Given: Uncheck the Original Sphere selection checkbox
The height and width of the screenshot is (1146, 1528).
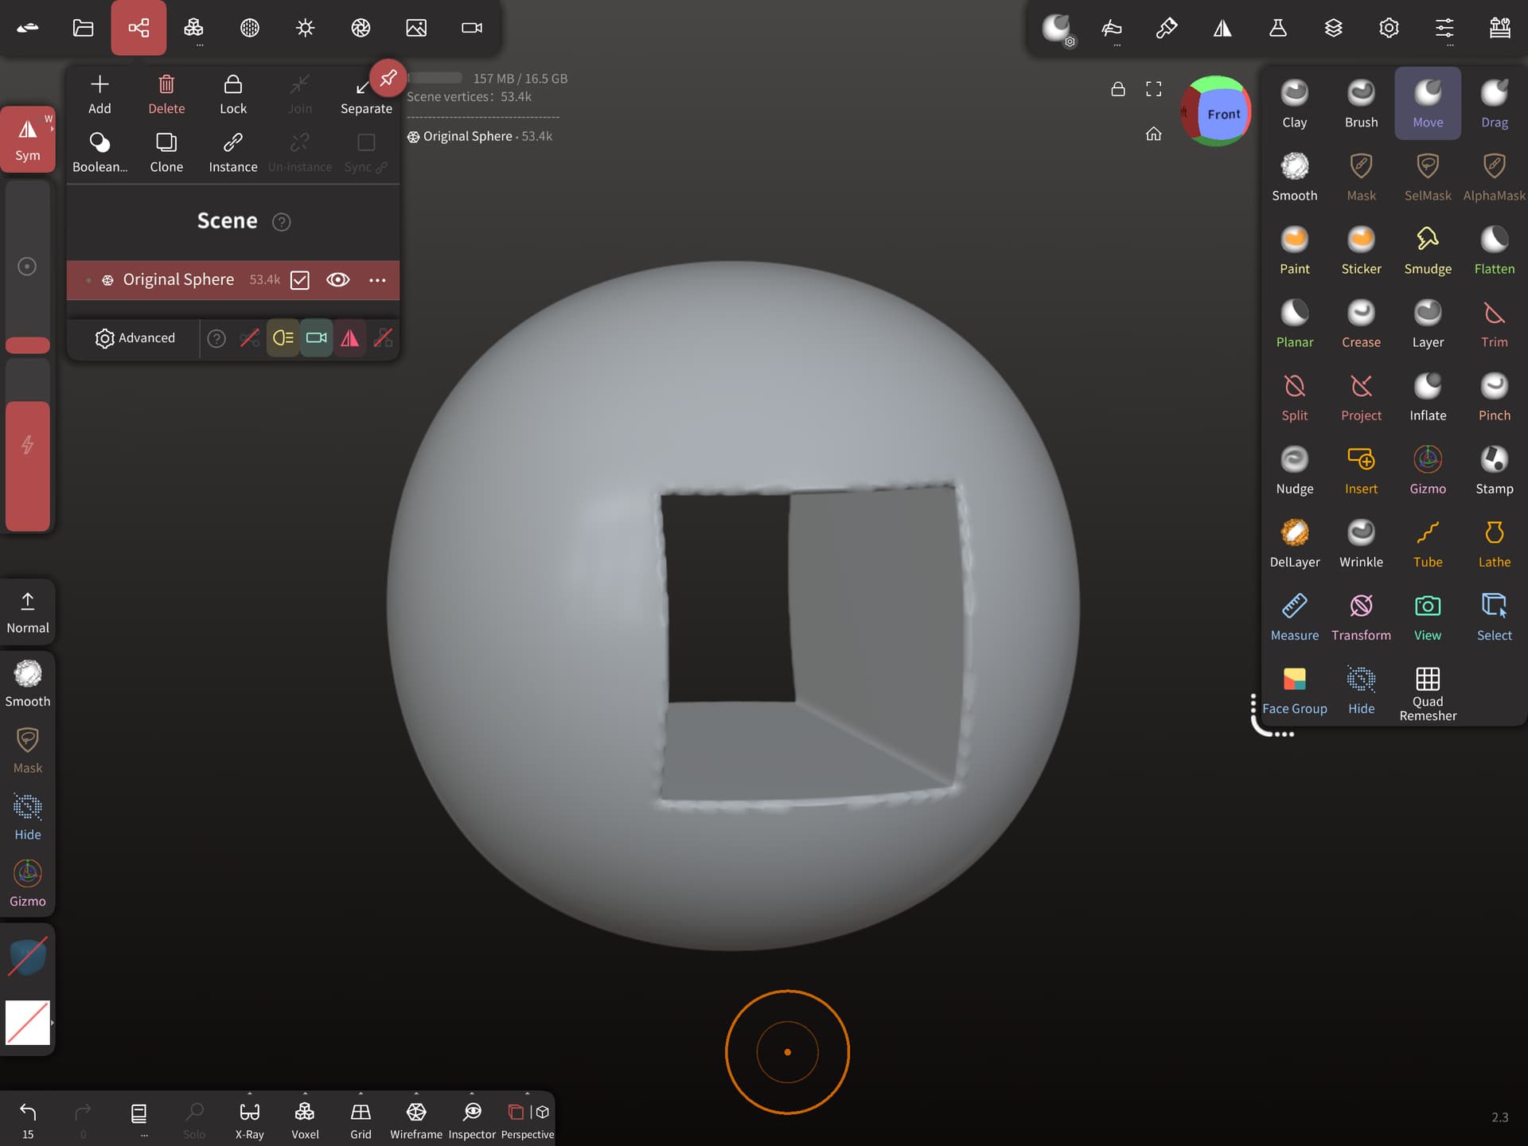Looking at the screenshot, I should click(299, 280).
